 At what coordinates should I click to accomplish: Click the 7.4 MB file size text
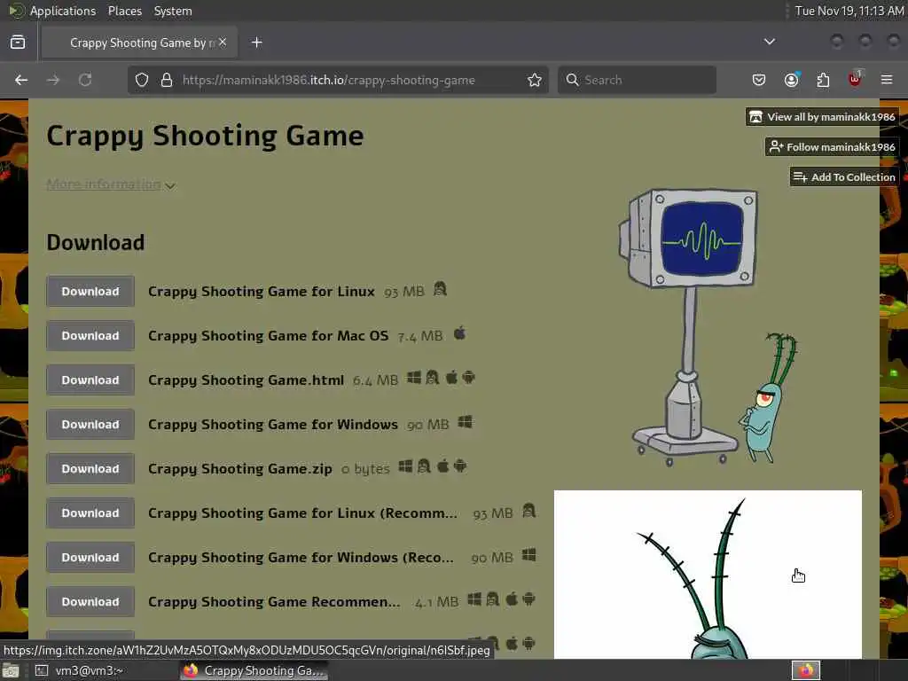tap(419, 336)
